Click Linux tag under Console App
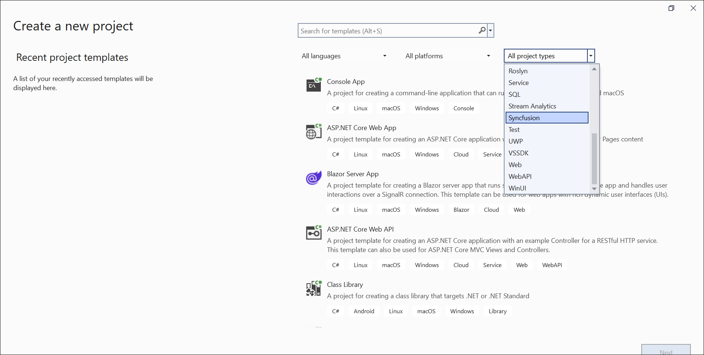The image size is (704, 355). tap(360, 108)
